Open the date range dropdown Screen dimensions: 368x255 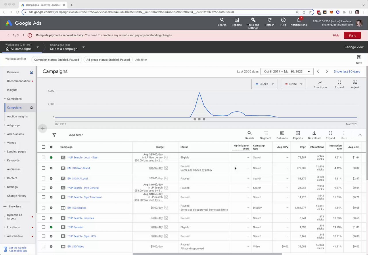point(287,72)
